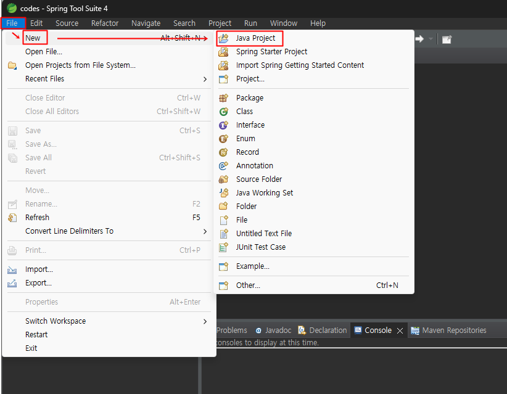Click the purple Interface icon
The width and height of the screenshot is (507, 394).
(x=223, y=125)
